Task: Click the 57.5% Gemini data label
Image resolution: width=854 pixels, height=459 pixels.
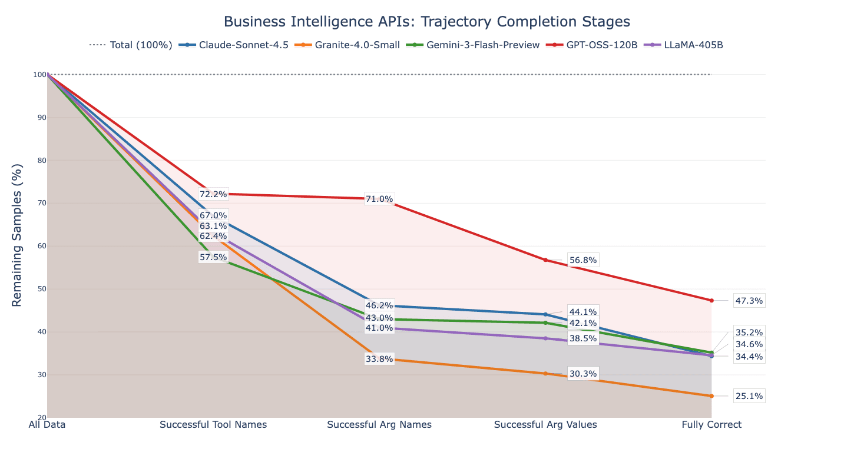Action: pyautogui.click(x=213, y=257)
